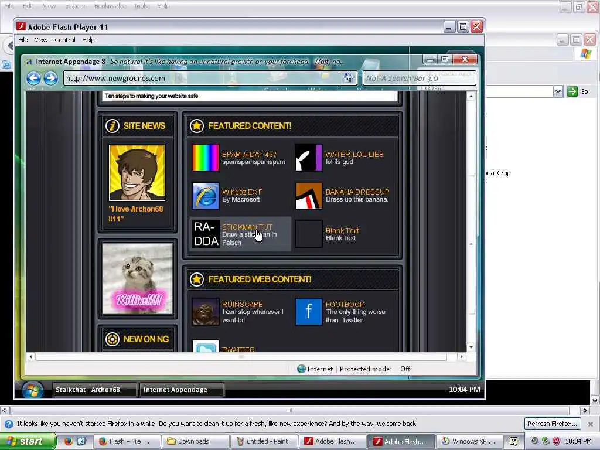Switch to Downloads taskbar item
This screenshot has height=450, width=600.
[195, 441]
